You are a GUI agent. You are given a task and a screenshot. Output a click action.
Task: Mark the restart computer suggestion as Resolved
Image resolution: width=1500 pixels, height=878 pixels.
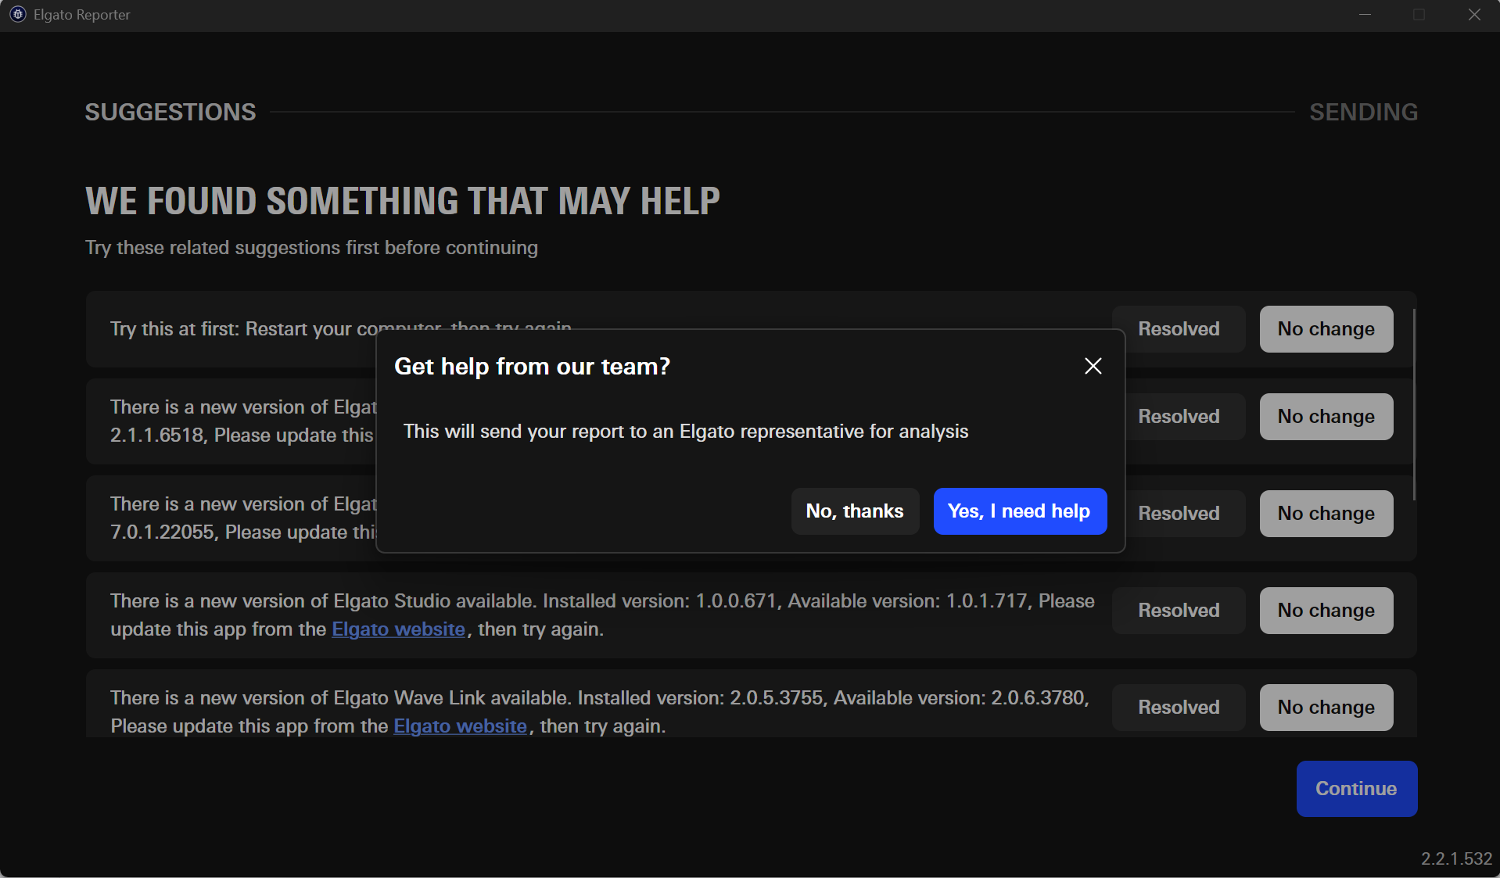pyautogui.click(x=1178, y=328)
